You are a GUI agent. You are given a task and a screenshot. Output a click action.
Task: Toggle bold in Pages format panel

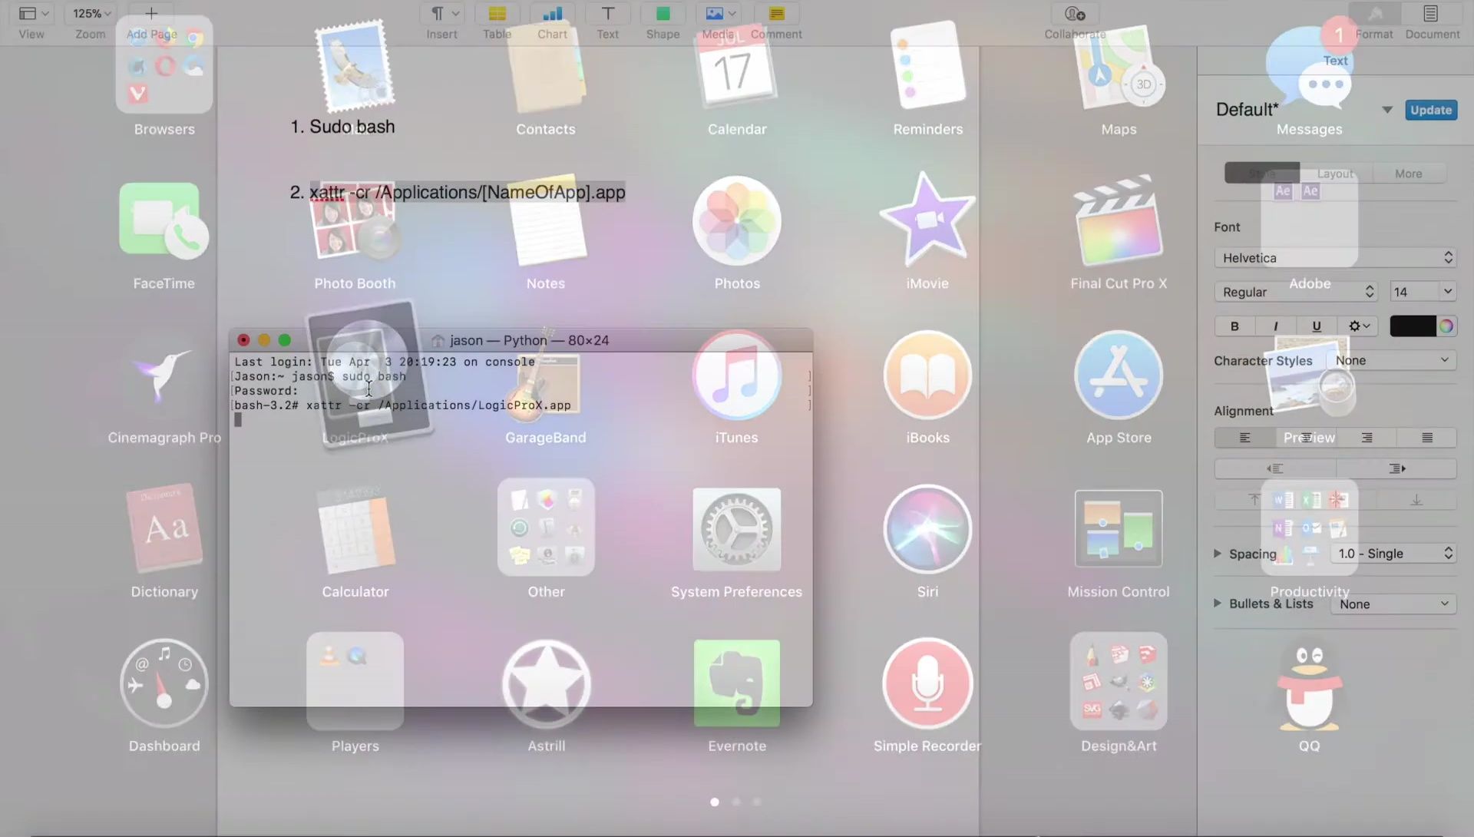click(x=1234, y=326)
